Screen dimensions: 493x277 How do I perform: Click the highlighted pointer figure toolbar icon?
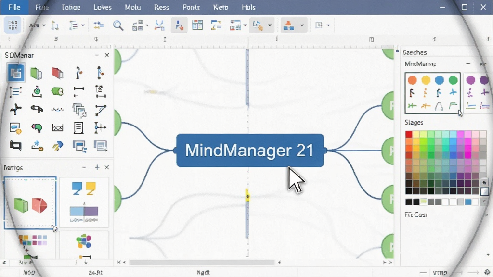179,25
